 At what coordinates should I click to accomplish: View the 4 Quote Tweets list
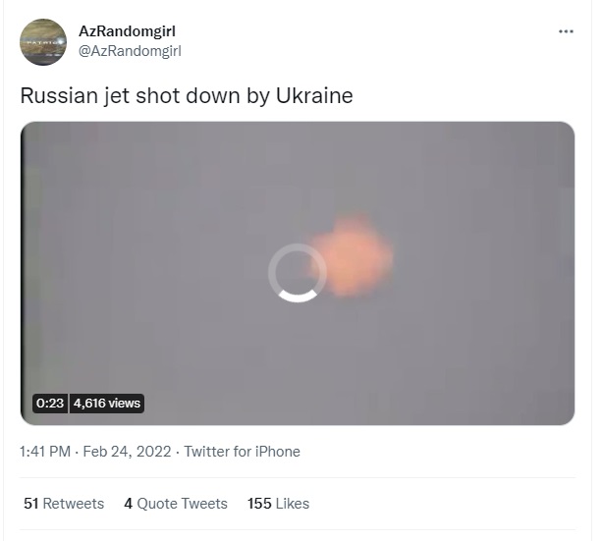pos(176,504)
